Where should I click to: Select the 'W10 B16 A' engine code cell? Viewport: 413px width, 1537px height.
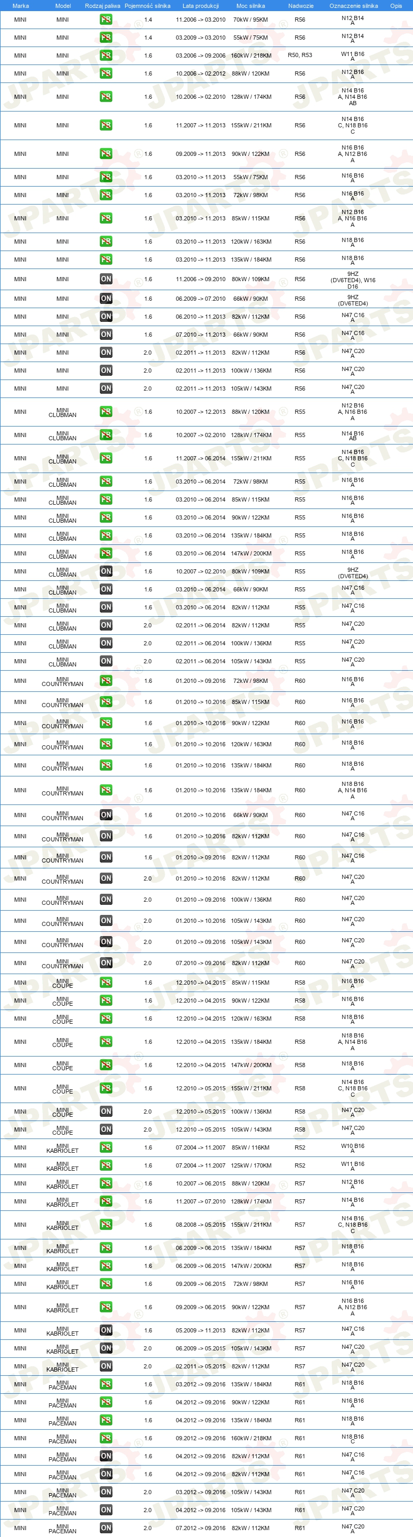coord(352,1148)
